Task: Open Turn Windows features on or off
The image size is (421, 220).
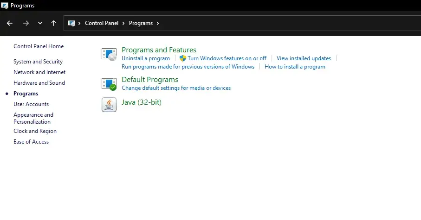Action: (227, 58)
